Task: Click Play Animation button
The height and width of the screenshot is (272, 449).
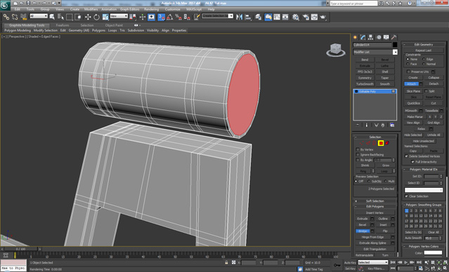Action: click(x=406, y=262)
